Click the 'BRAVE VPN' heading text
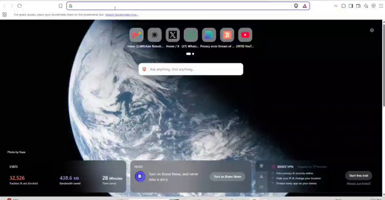This screenshot has height=200, width=385. click(285, 167)
